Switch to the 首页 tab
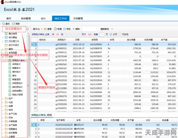 point(9,18)
